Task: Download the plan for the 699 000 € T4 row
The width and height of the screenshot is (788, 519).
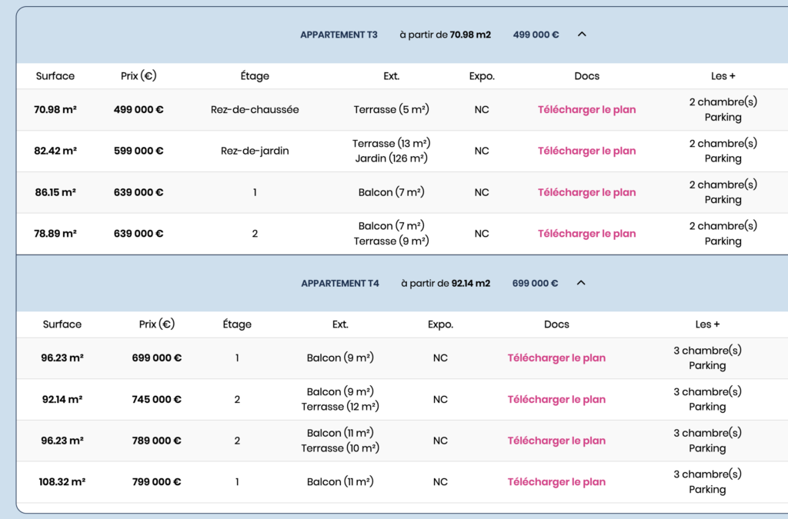Action: pos(556,358)
